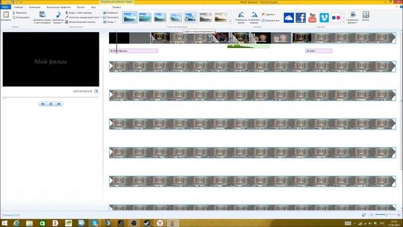The image size is (403, 227).
Task: Click the Add videos and photos icon
Action: [42, 15]
